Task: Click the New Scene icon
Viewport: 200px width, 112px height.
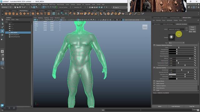Action: pos(15,7)
